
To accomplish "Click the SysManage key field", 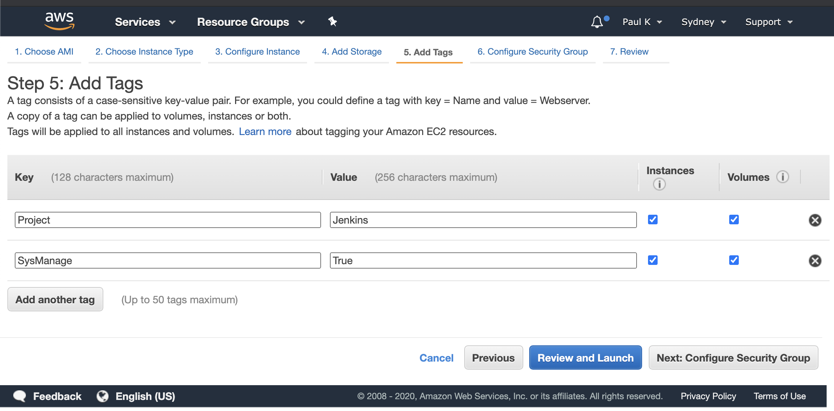I will click(168, 260).
